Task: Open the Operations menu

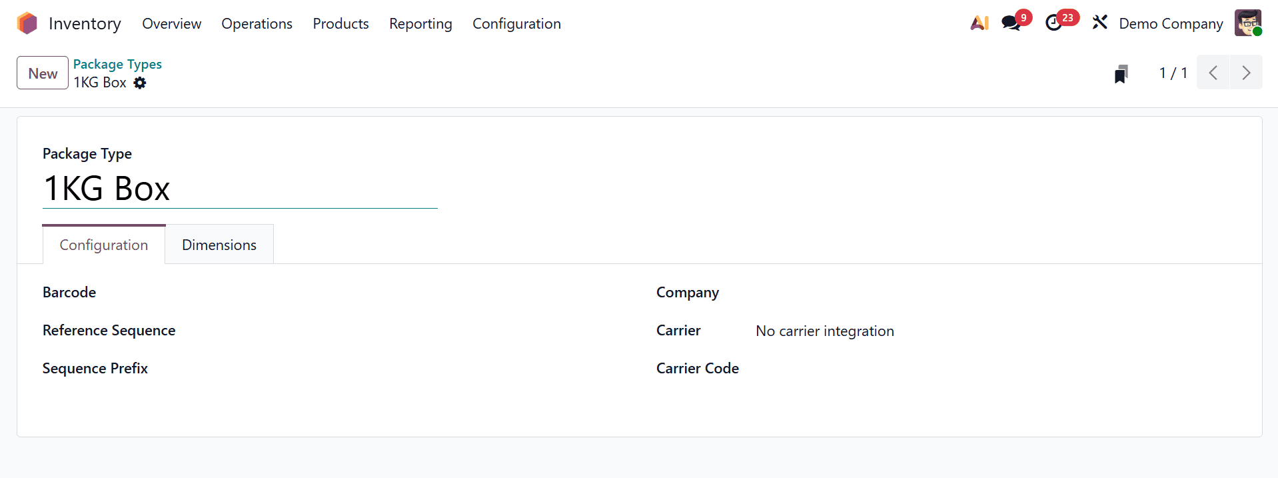Action: pyautogui.click(x=257, y=23)
